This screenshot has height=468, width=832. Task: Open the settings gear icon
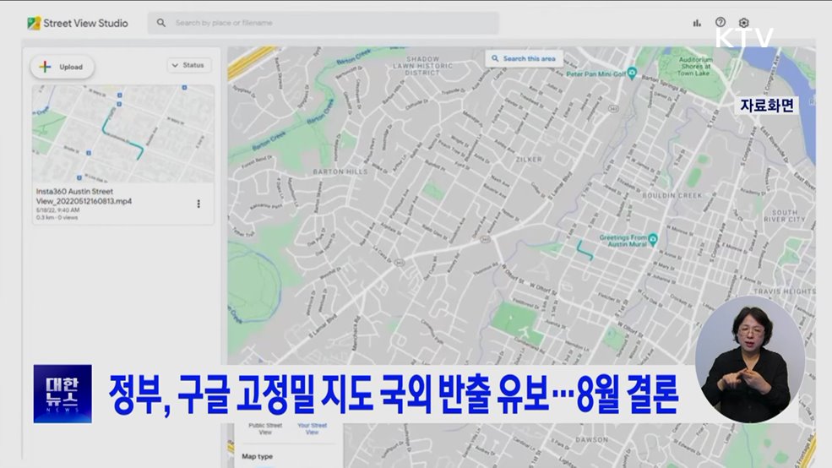pos(743,23)
